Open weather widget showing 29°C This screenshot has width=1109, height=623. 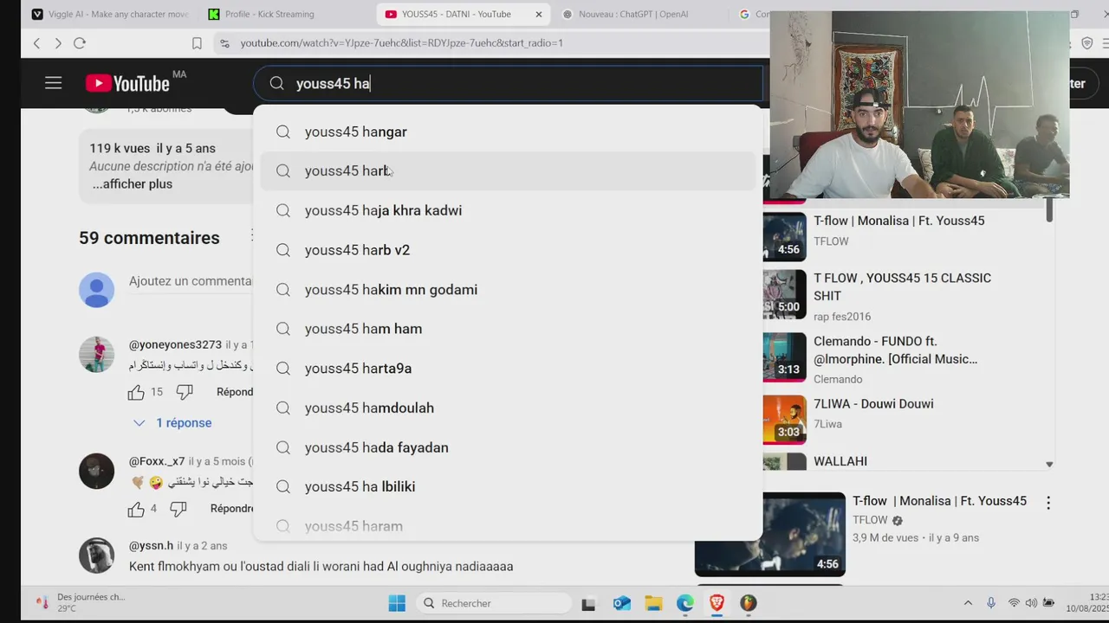tap(80, 602)
